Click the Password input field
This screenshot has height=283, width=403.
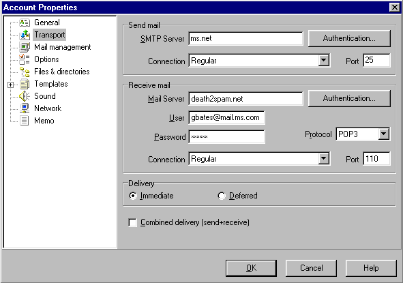226,137
